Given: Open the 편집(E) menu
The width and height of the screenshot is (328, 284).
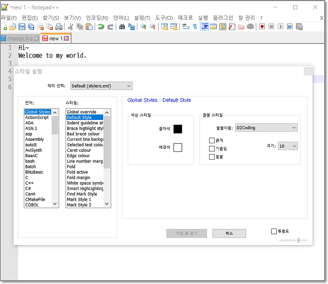Looking at the screenshot, I should coord(30,18).
